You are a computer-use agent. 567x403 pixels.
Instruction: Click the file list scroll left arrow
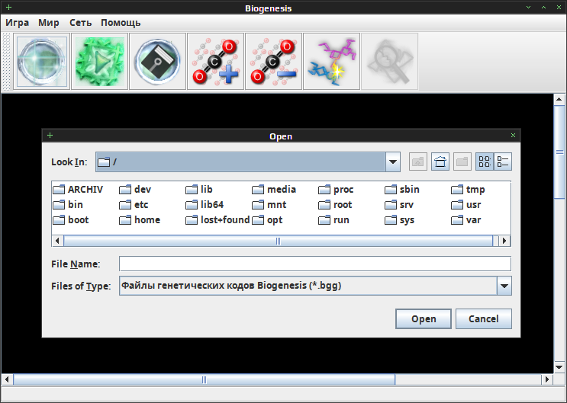point(57,241)
